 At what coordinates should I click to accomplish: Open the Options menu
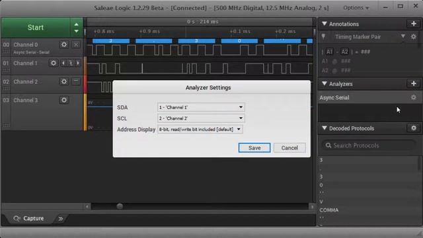click(x=356, y=8)
